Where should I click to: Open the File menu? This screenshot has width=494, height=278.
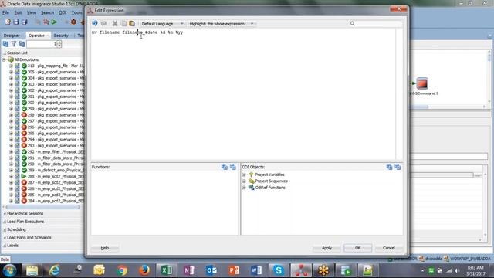(5, 12)
